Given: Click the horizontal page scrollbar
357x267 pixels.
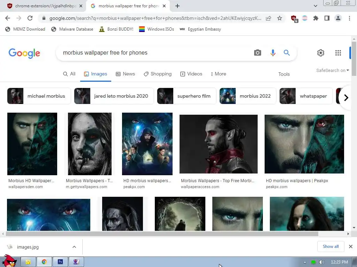Looking at the screenshot, I should click(x=162, y=234).
